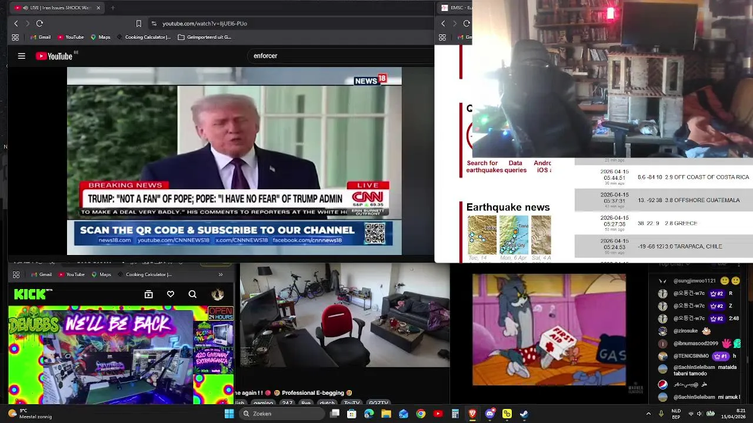Open Calculator from taskbar
This screenshot has height=423, width=753.
tap(455, 414)
